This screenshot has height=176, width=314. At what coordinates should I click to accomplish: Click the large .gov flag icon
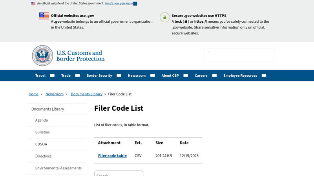point(44,16)
